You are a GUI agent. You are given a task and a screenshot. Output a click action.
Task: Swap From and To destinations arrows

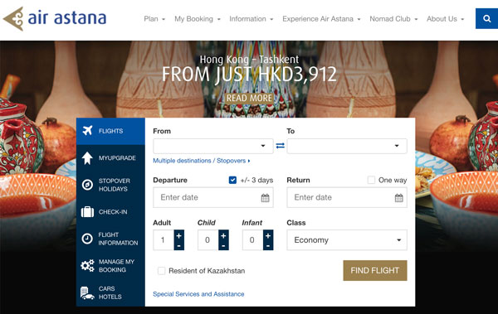click(281, 146)
